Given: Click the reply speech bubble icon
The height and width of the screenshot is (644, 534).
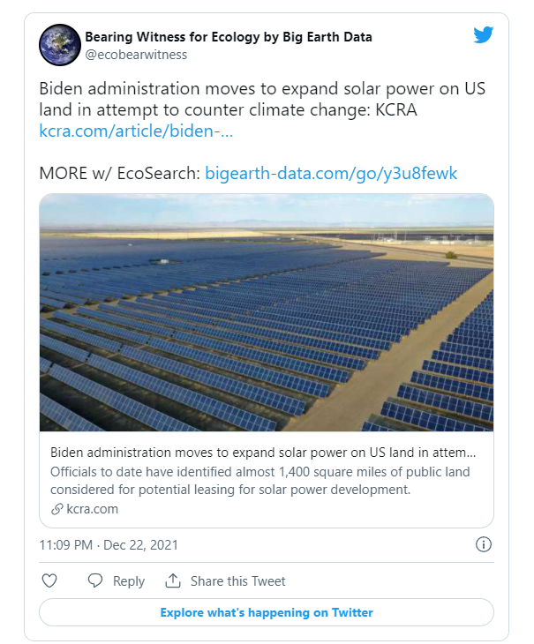Looking at the screenshot, I should pyautogui.click(x=95, y=580).
